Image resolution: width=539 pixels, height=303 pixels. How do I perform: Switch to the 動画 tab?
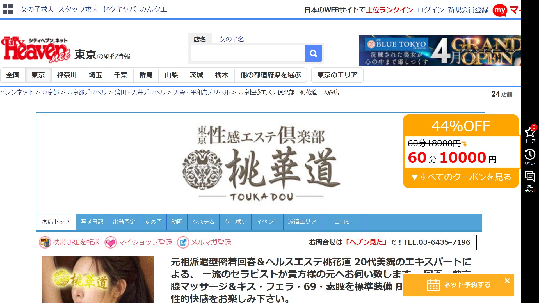tap(177, 222)
